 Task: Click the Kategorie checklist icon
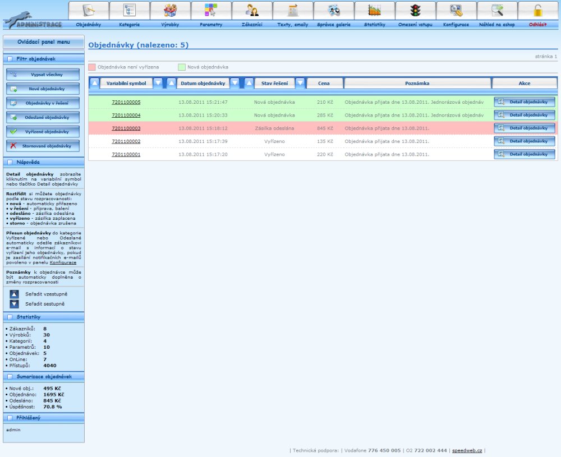click(129, 11)
